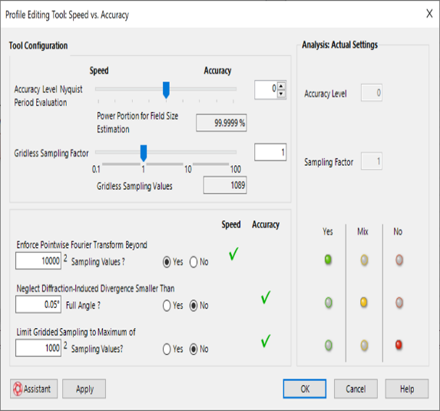Click the Gridless Sampling Factor slider handle
Viewport: 440px width, 411px height.
point(144,153)
